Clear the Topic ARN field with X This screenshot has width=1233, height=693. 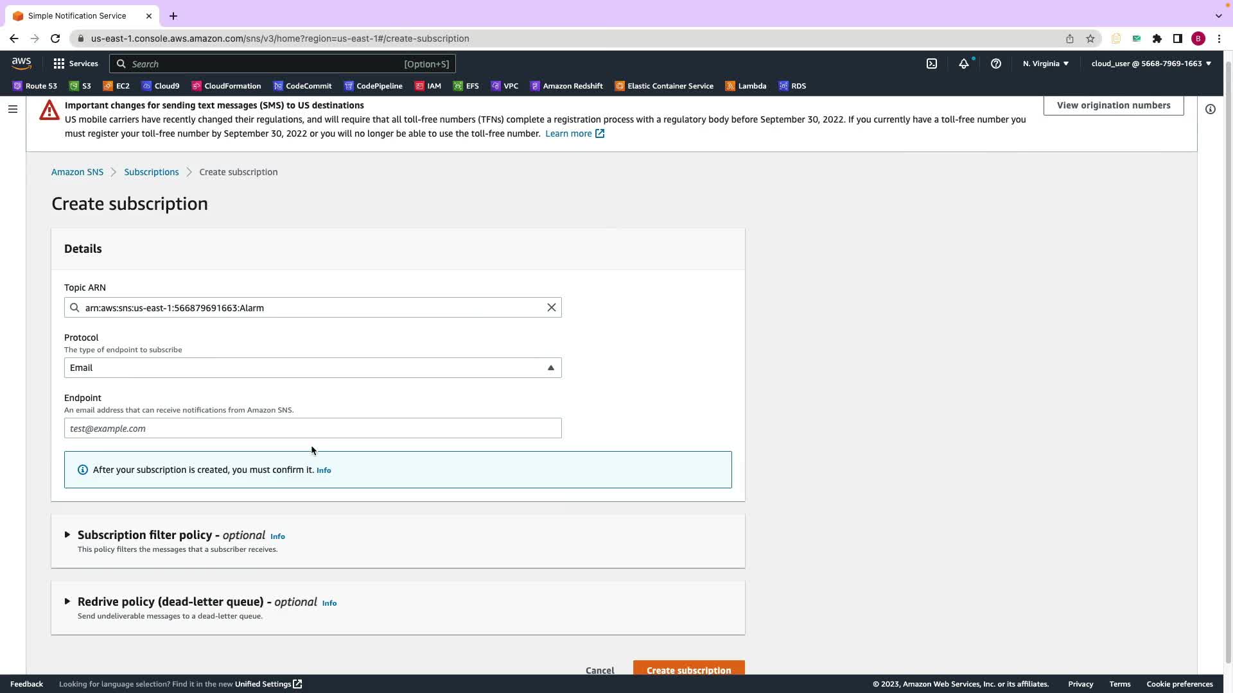click(x=551, y=307)
